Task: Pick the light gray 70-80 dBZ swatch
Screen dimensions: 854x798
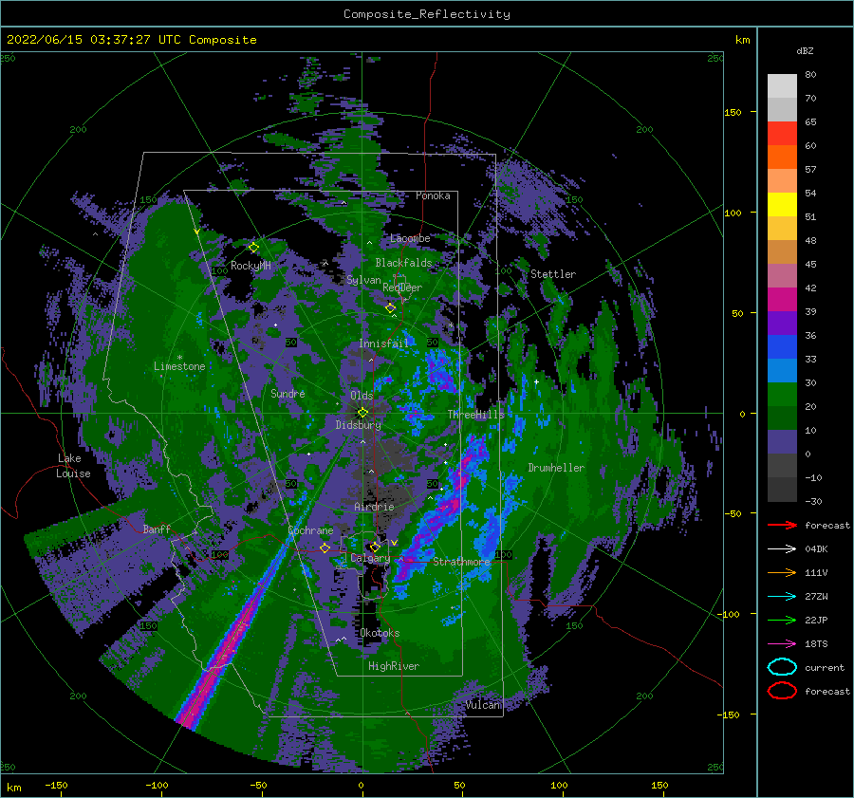Action: [x=782, y=86]
